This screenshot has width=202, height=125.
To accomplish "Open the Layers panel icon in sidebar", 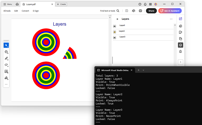I will coord(180,45).
